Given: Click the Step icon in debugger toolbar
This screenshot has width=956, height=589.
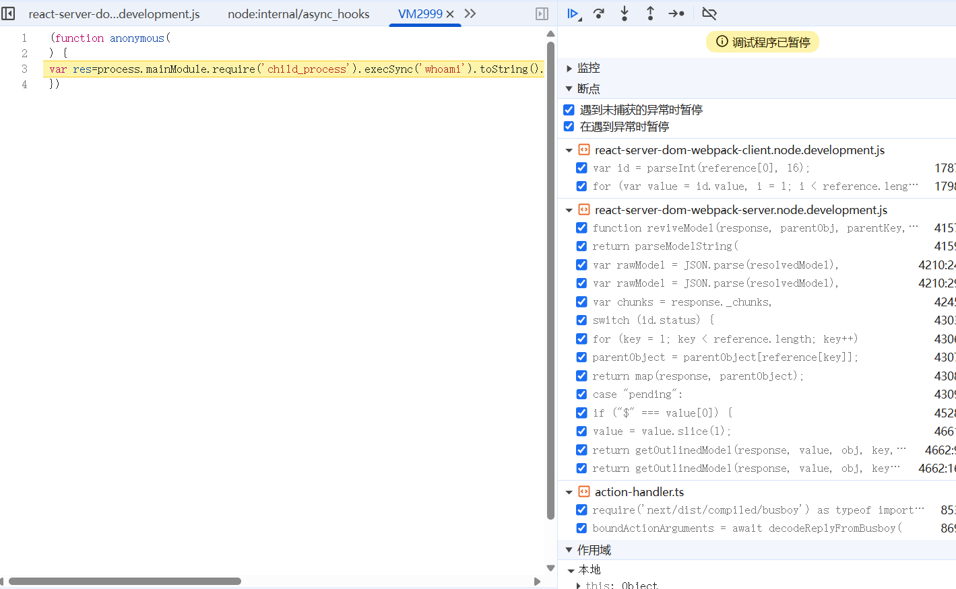Looking at the screenshot, I should pos(676,13).
